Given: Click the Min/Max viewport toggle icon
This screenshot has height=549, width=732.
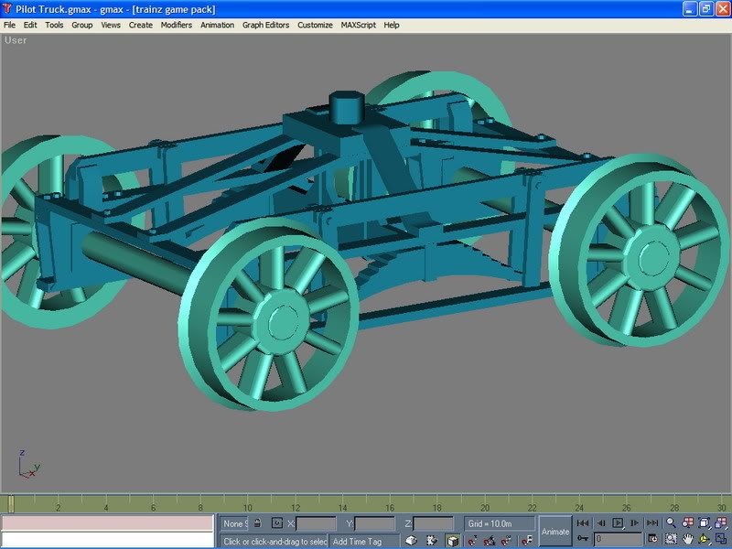Looking at the screenshot, I should (721, 539).
